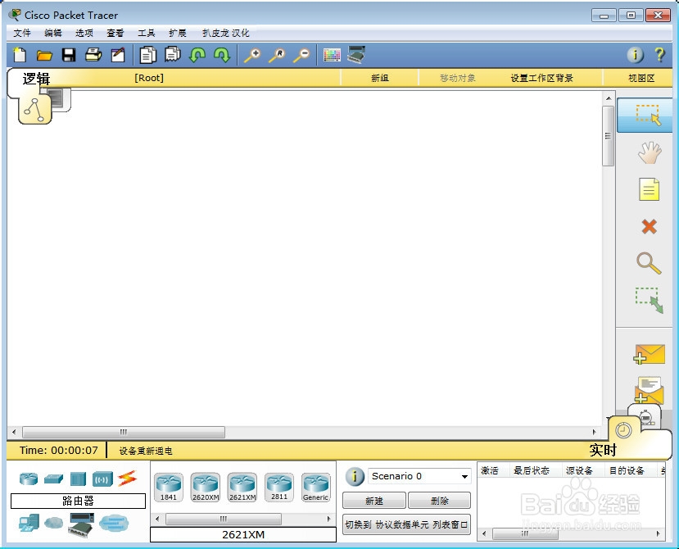Switch to Simulation mode stopwatch tab
The height and width of the screenshot is (549, 679).
point(645,417)
